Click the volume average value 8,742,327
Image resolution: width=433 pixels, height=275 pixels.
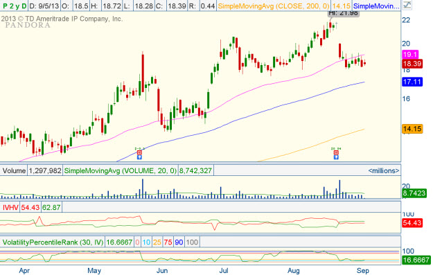(195, 170)
